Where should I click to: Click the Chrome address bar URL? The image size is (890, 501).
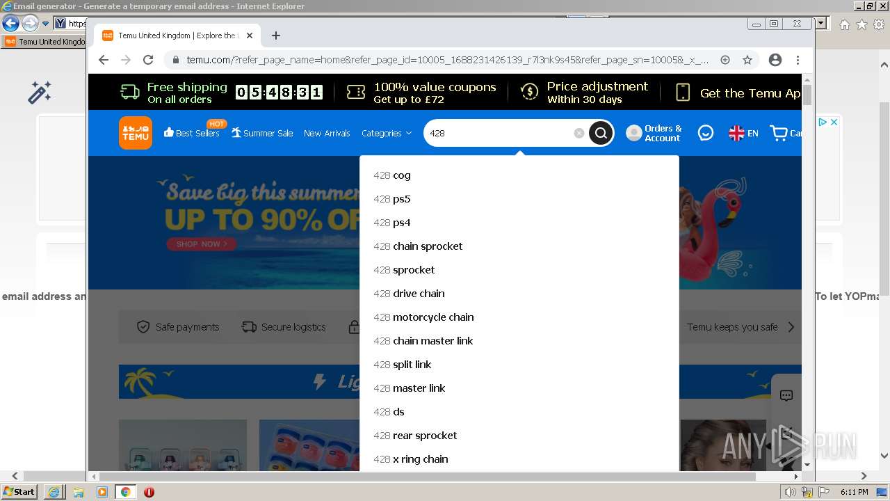447,60
